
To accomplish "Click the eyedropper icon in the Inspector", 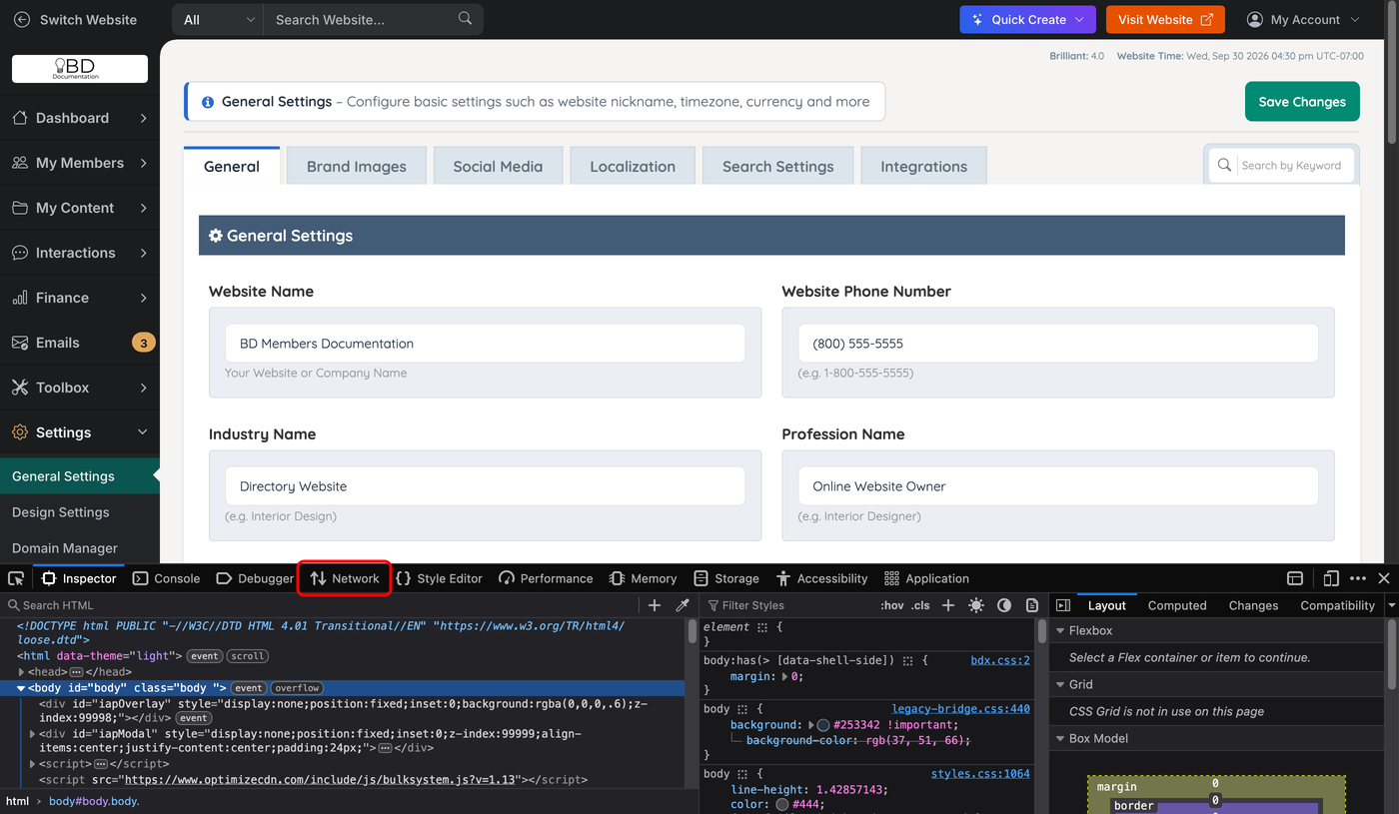I will click(x=683, y=605).
